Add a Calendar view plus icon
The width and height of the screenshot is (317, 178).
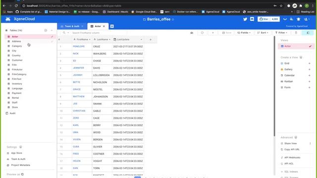[309, 76]
